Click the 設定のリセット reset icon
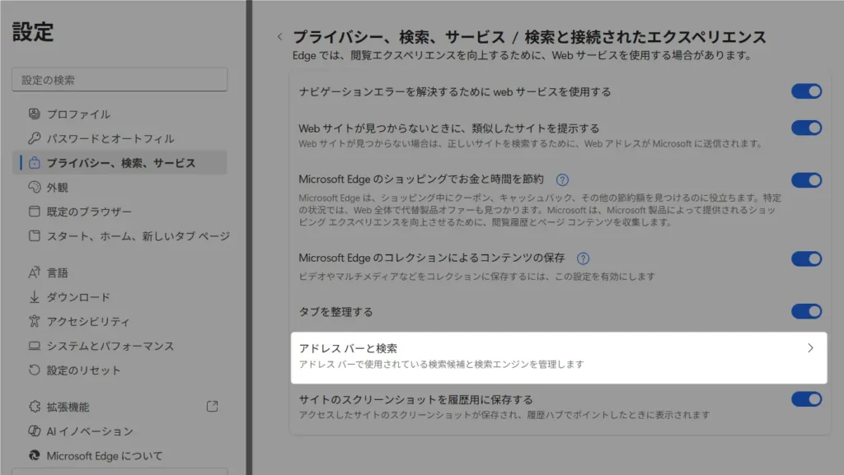Image resolution: width=844 pixels, height=475 pixels. 34,370
